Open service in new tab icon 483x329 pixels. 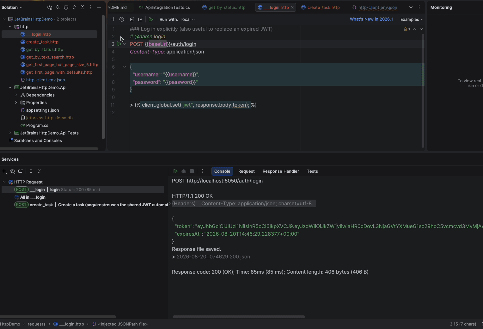(21, 171)
